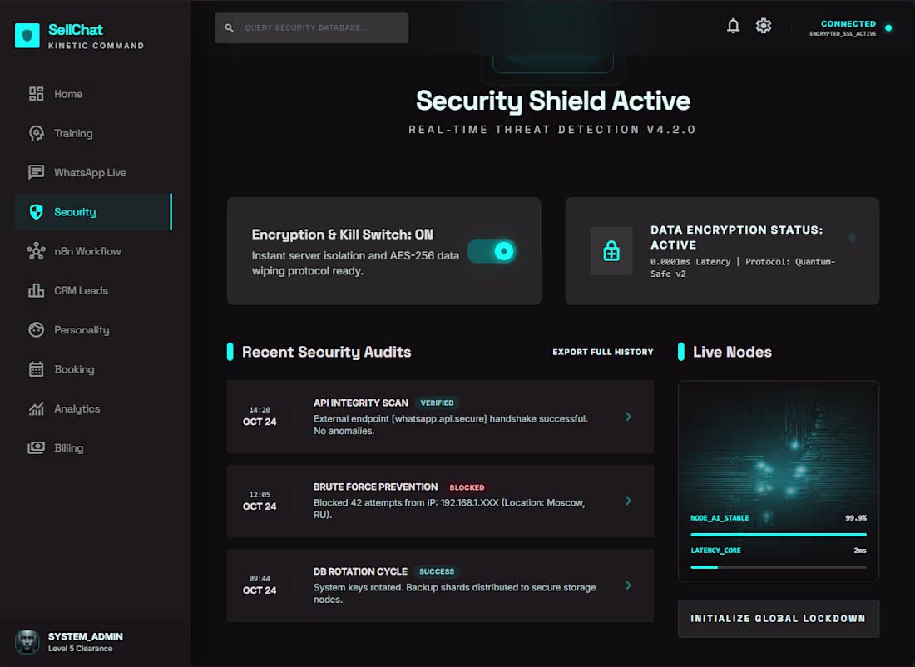The height and width of the screenshot is (667, 915).
Task: Go to the Analytics page
Action: point(77,409)
